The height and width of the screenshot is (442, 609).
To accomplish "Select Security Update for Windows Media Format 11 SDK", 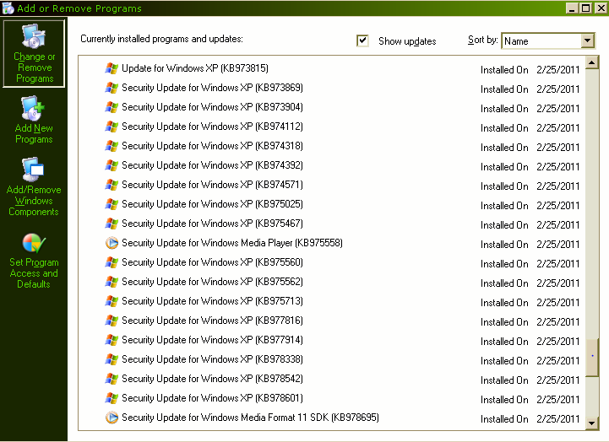I will tap(250, 418).
